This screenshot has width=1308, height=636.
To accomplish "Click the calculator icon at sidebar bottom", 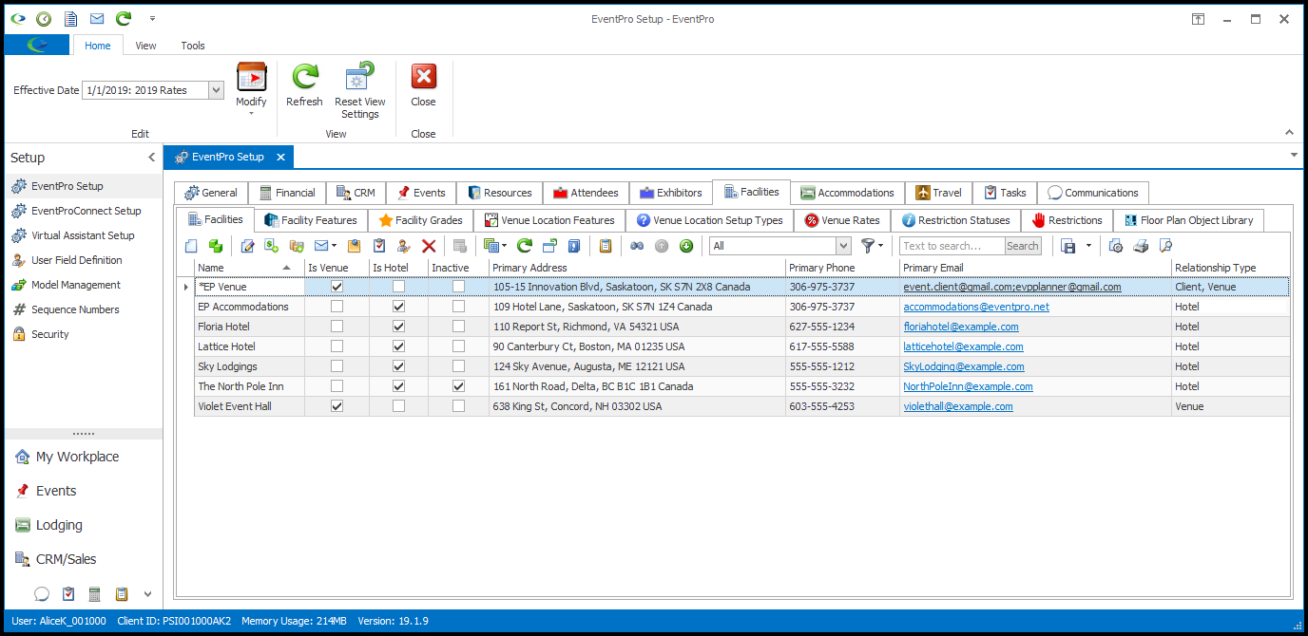I will click(x=95, y=594).
